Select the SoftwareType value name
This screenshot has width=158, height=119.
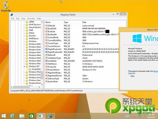coord(53,78)
